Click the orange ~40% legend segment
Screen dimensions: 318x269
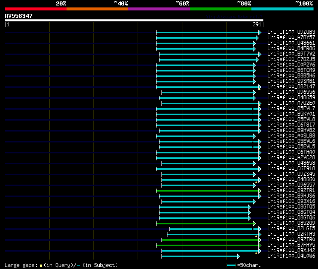coord(97,9)
